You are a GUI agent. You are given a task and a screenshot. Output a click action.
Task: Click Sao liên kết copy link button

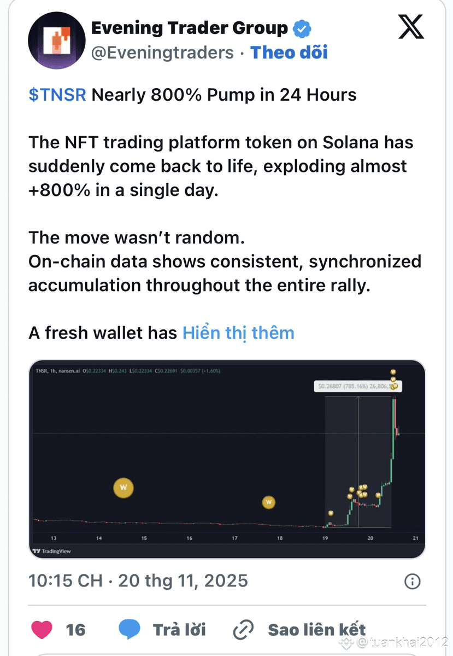[316, 629]
